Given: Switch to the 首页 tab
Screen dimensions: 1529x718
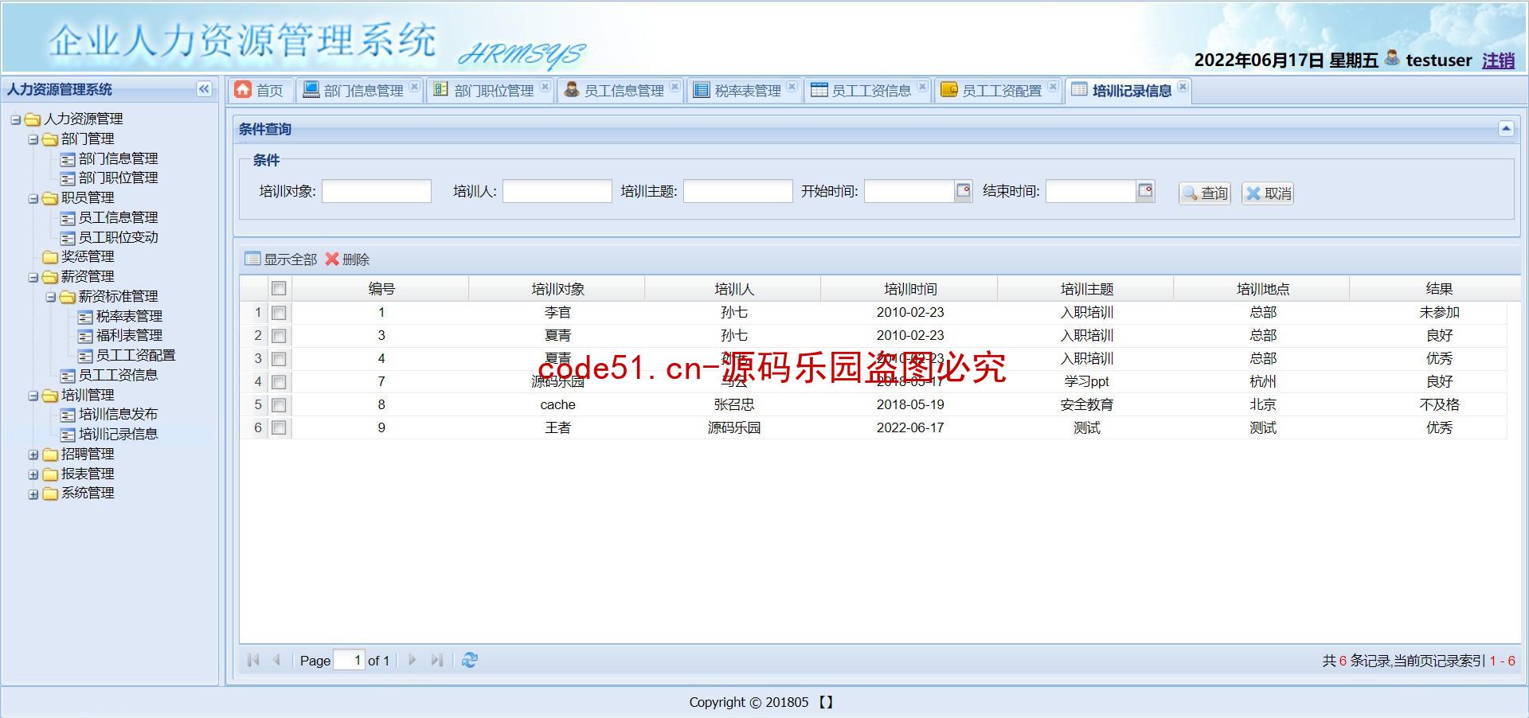Looking at the screenshot, I should point(260,90).
